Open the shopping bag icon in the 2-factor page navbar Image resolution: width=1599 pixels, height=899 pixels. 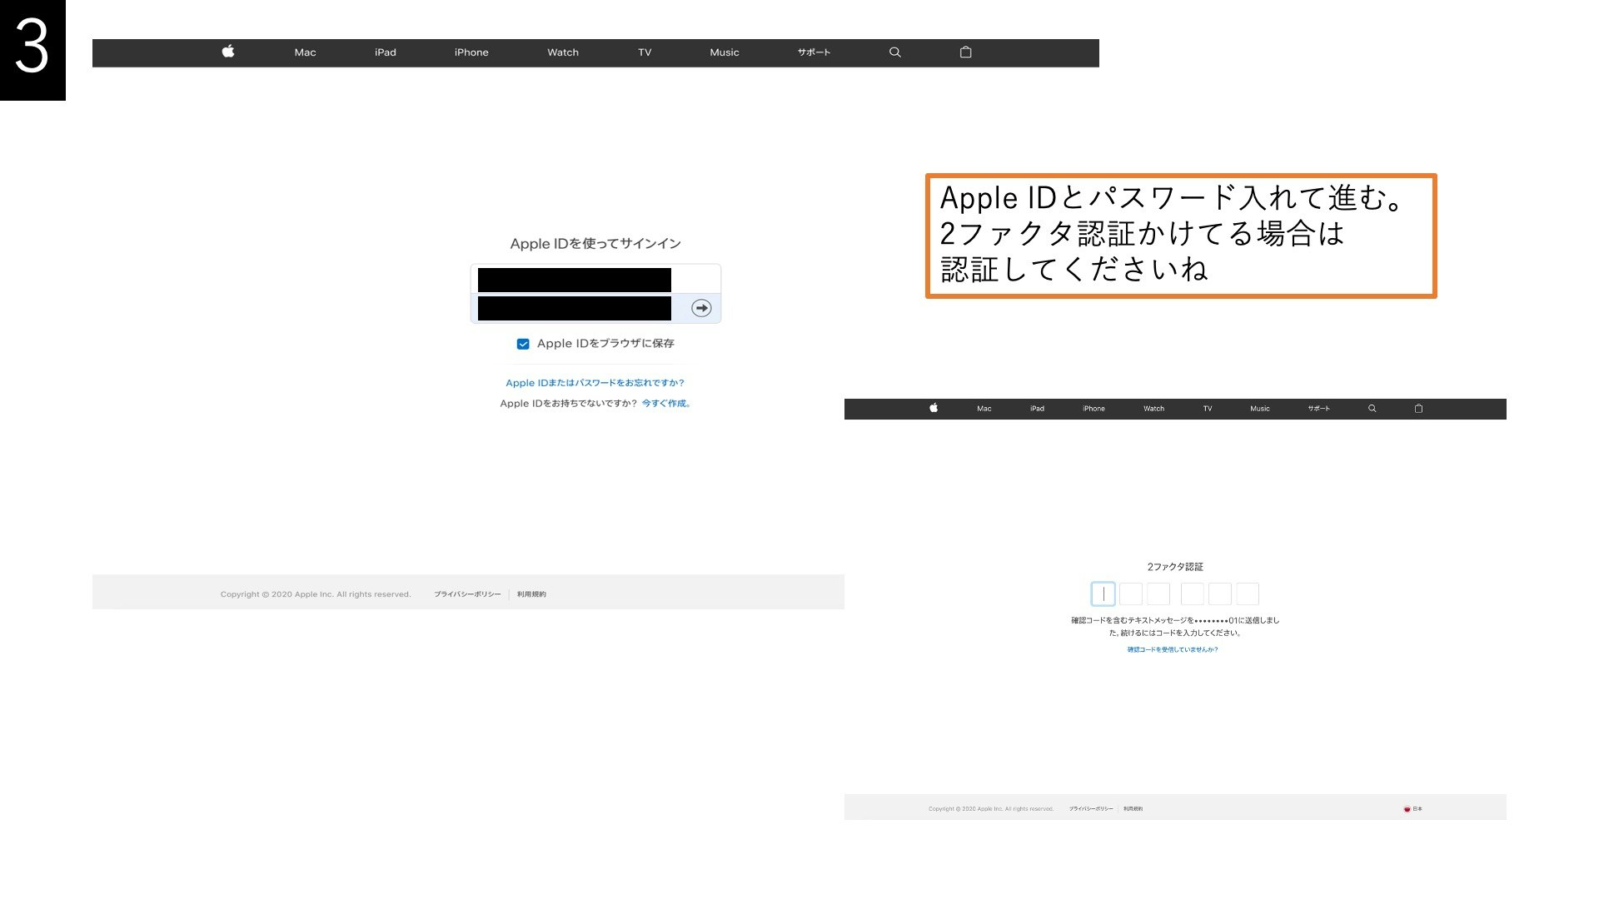click(1419, 409)
